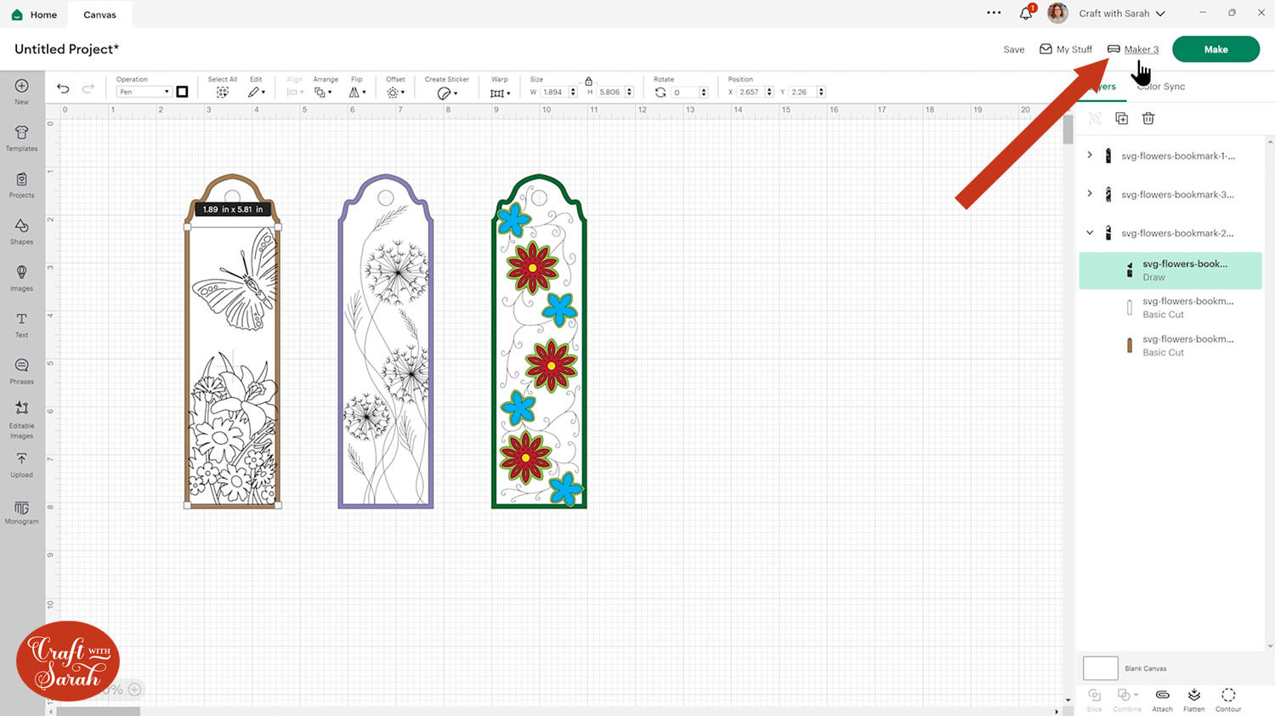Click the green Make button
The height and width of the screenshot is (716, 1275).
[x=1215, y=49]
